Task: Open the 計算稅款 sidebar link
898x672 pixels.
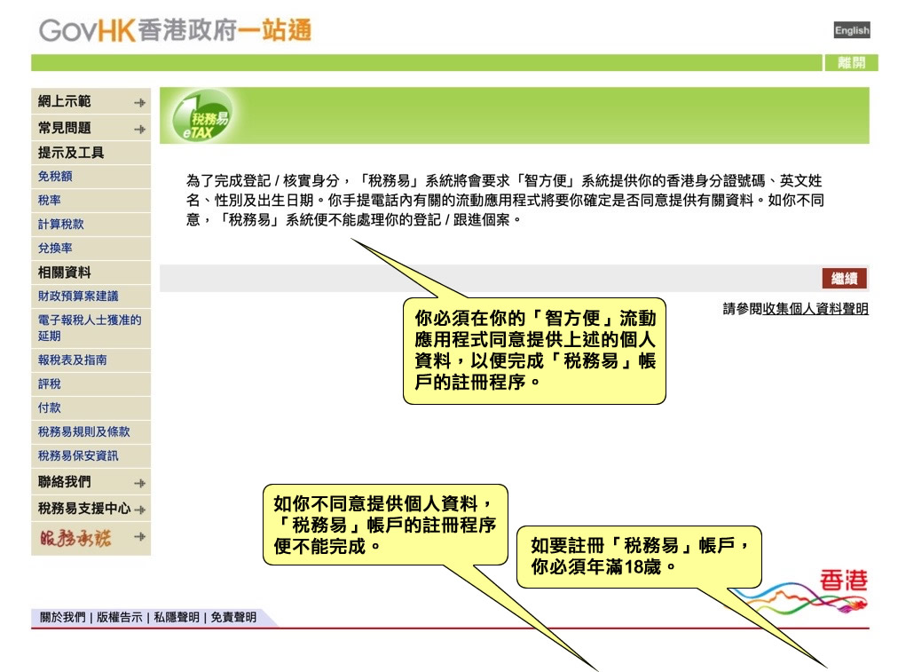Action: [x=60, y=224]
